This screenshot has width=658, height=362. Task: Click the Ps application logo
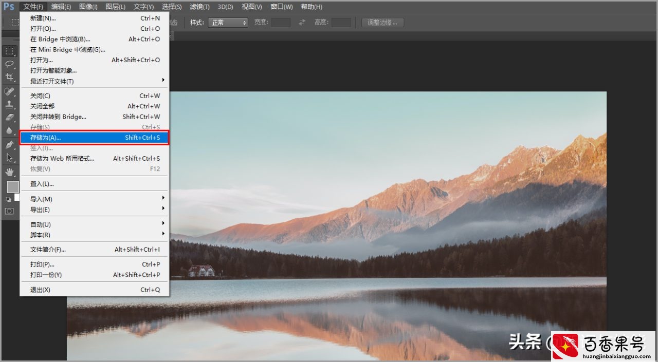9,7
